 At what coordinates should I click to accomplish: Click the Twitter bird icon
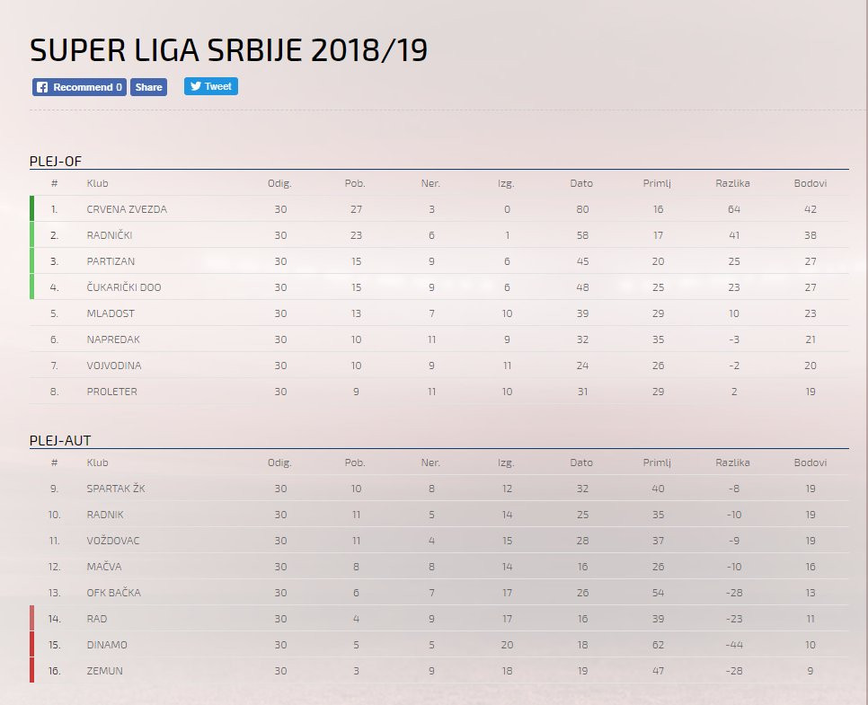click(x=195, y=86)
